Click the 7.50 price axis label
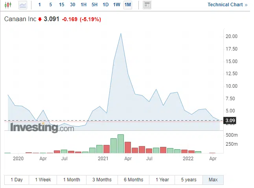This screenshot has width=254, height=188. point(230,98)
